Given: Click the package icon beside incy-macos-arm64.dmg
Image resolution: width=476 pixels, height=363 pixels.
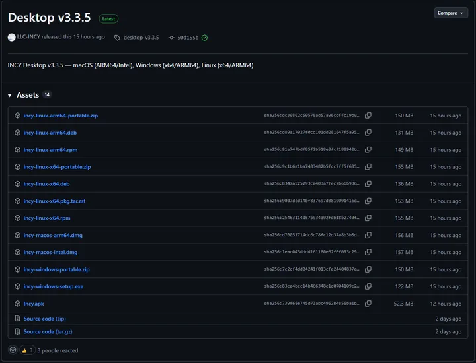Looking at the screenshot, I should pyautogui.click(x=18, y=235).
